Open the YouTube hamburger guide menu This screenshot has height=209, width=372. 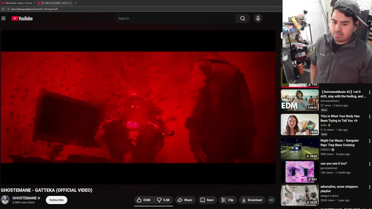pos(3,18)
